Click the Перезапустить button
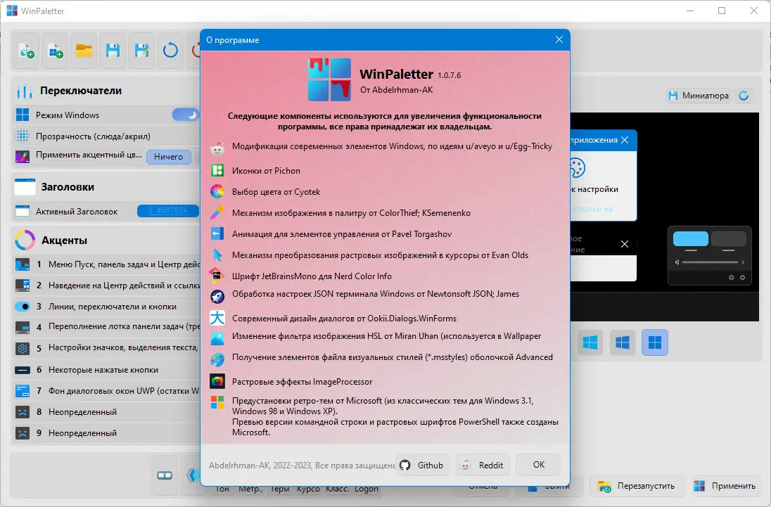This screenshot has width=771, height=507. (637, 486)
